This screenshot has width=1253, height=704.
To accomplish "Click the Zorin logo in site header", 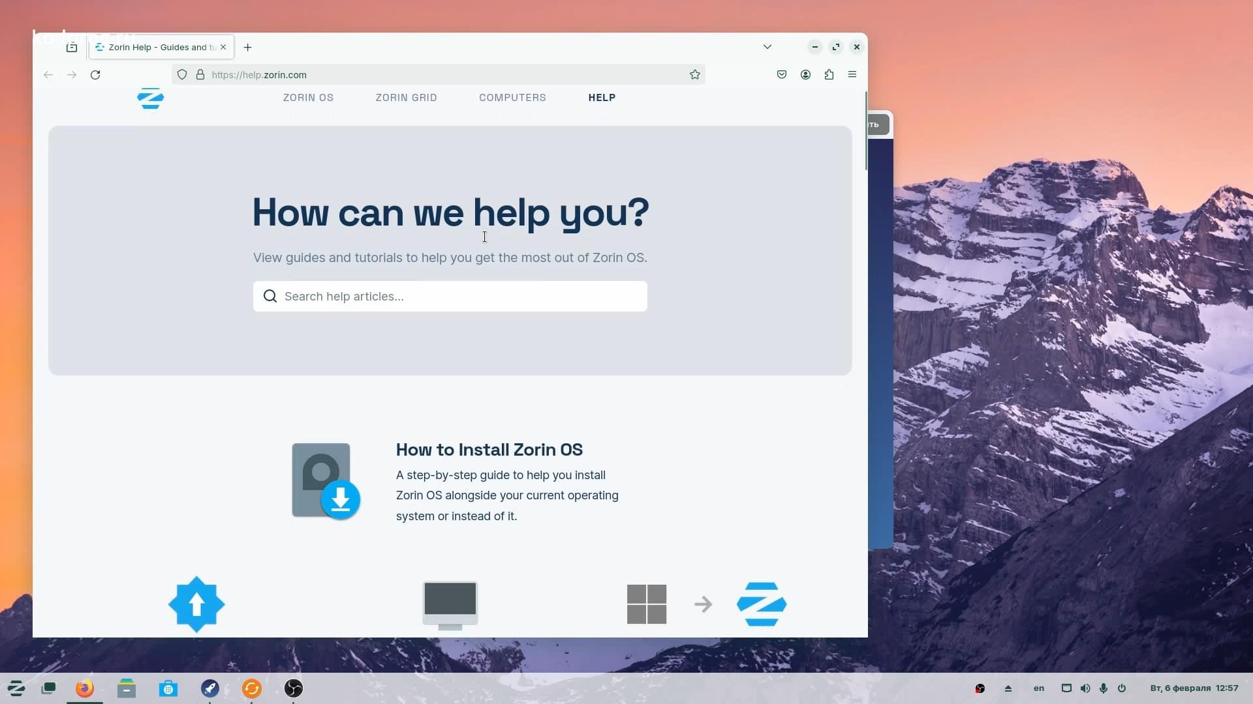I will click(x=150, y=98).
